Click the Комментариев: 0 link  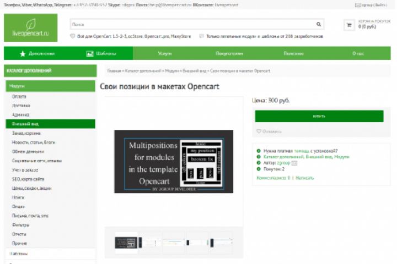(273, 178)
